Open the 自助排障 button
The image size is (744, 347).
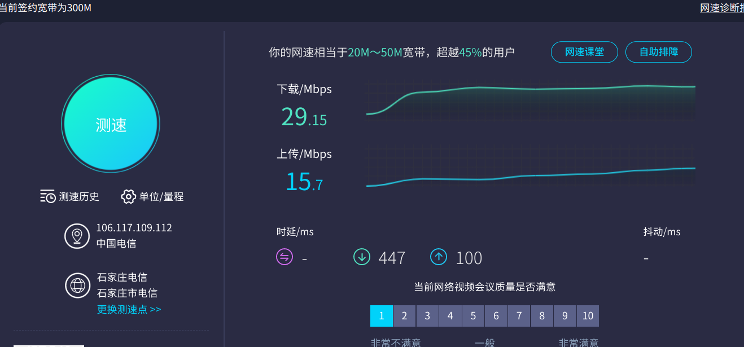658,52
